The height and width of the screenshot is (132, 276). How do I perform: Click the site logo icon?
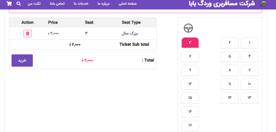pos(263,4)
